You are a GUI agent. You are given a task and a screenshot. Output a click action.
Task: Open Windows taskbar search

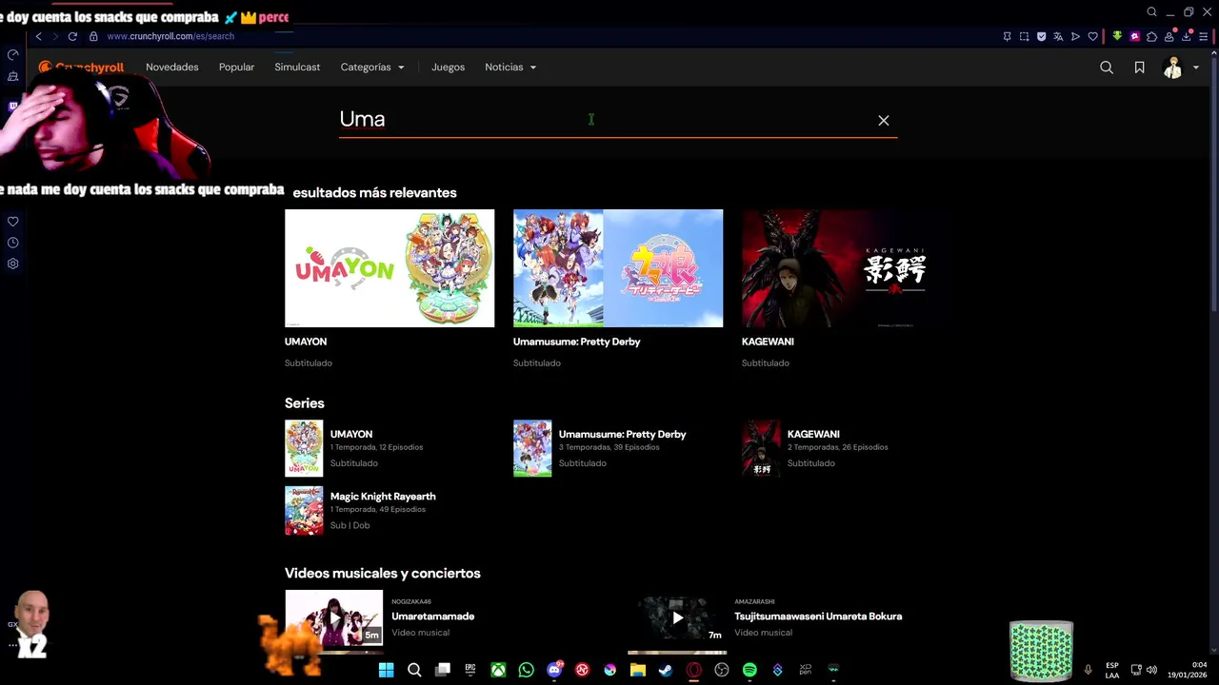pos(414,670)
